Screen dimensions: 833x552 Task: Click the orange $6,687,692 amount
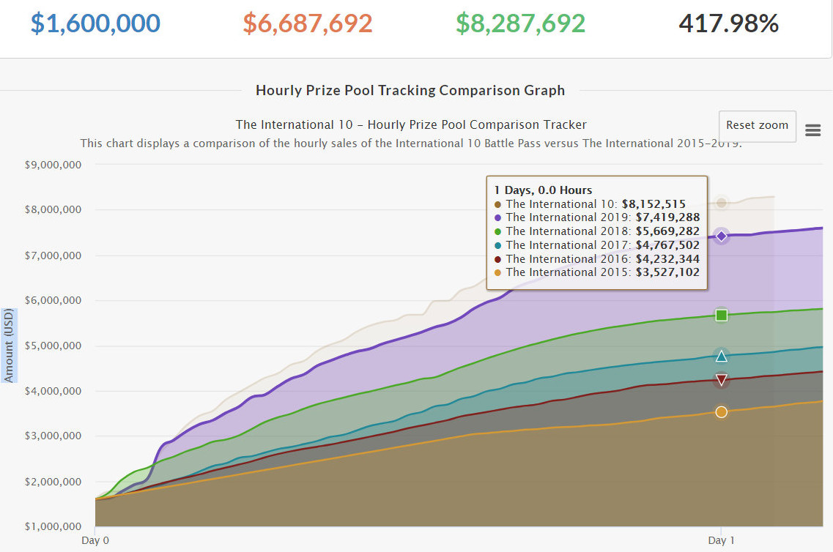click(308, 23)
